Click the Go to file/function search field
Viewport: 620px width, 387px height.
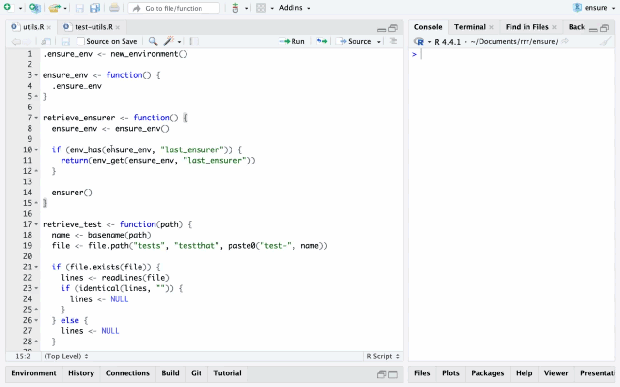pyautogui.click(x=174, y=8)
